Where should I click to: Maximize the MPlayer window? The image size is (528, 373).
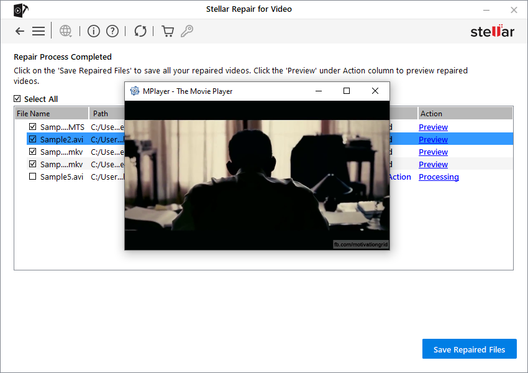tap(347, 91)
